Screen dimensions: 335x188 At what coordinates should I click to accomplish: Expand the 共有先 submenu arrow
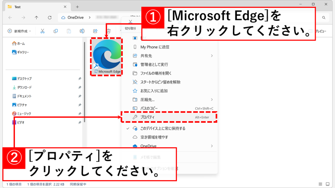point(212,55)
